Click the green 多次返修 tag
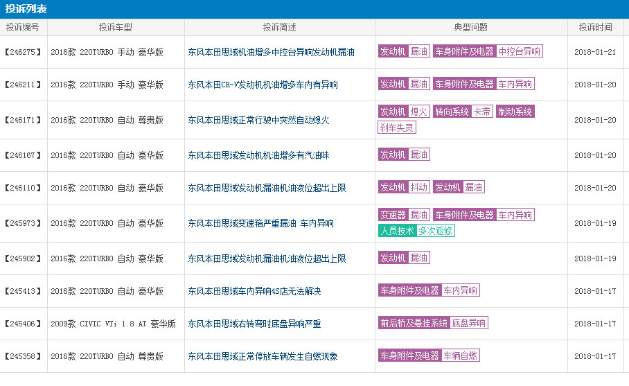 pos(436,231)
